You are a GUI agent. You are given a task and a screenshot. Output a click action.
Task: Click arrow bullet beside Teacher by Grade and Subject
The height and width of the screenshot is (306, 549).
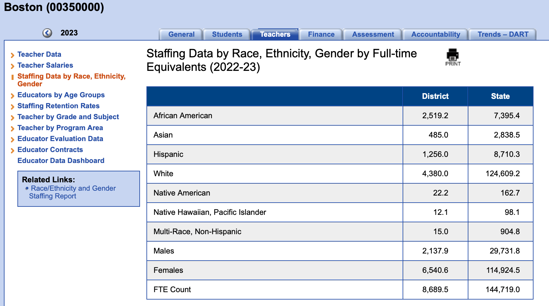[13, 118]
